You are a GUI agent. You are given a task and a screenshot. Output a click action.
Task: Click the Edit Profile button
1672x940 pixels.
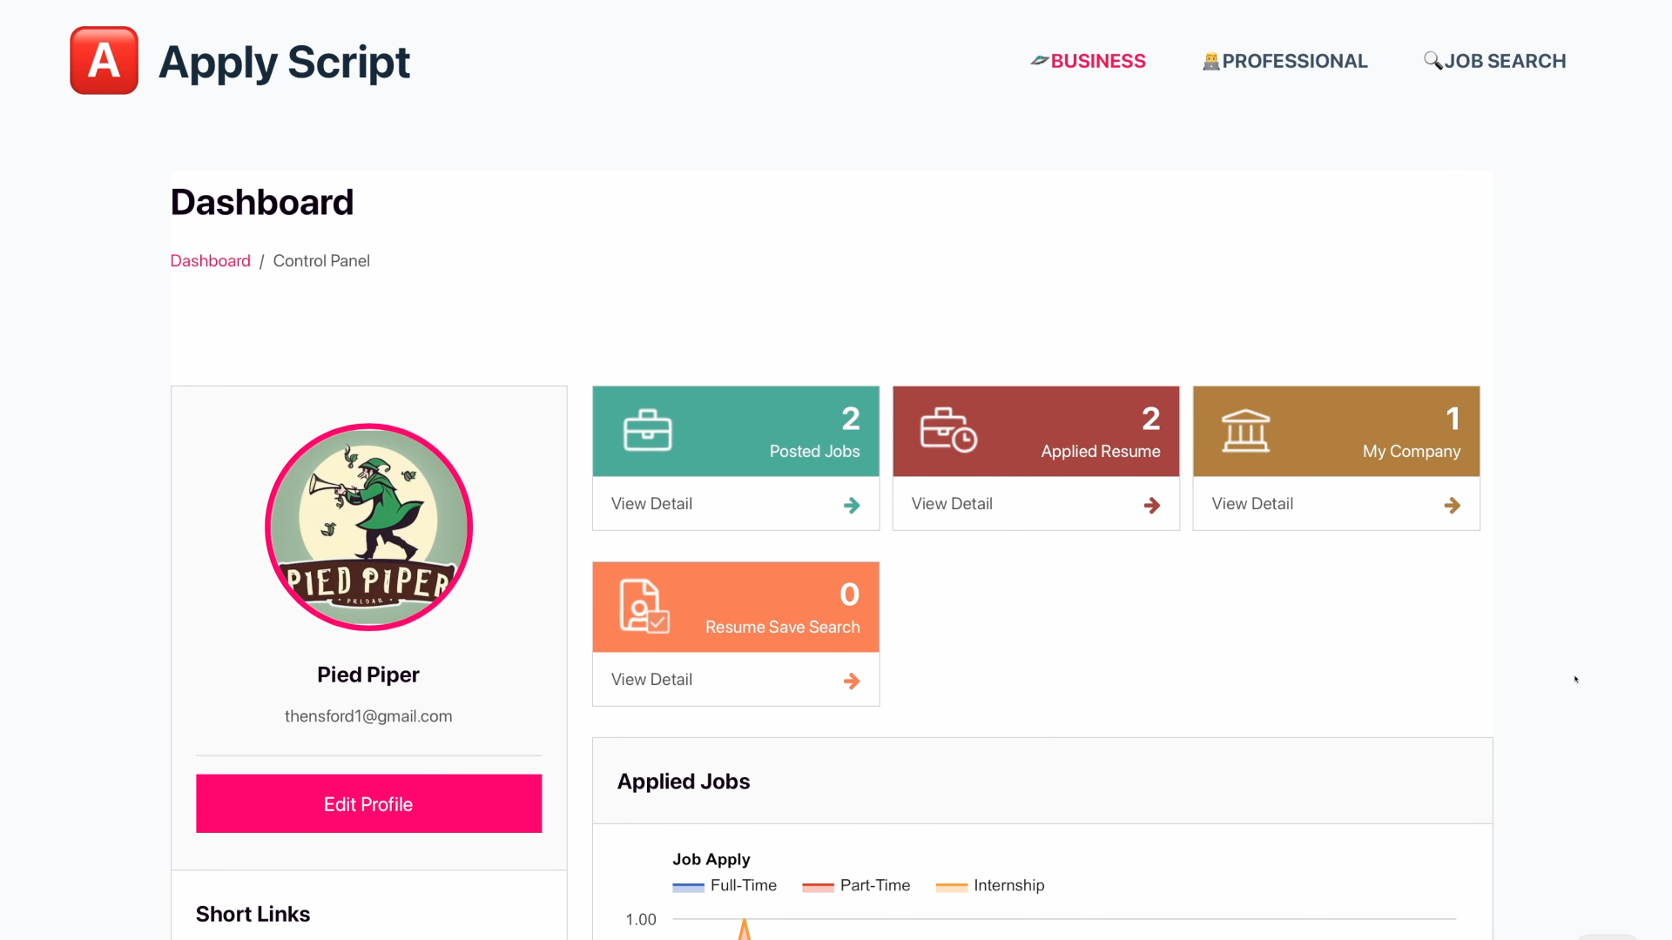pyautogui.click(x=368, y=803)
